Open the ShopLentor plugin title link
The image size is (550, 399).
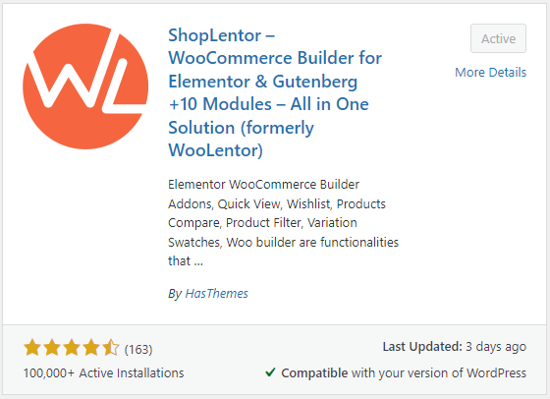click(275, 92)
